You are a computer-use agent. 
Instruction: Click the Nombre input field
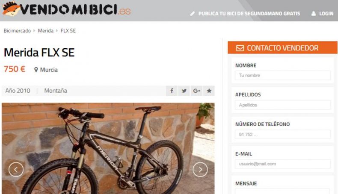click(283, 75)
